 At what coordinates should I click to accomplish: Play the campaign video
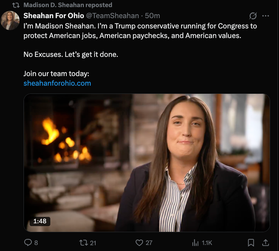(147, 162)
